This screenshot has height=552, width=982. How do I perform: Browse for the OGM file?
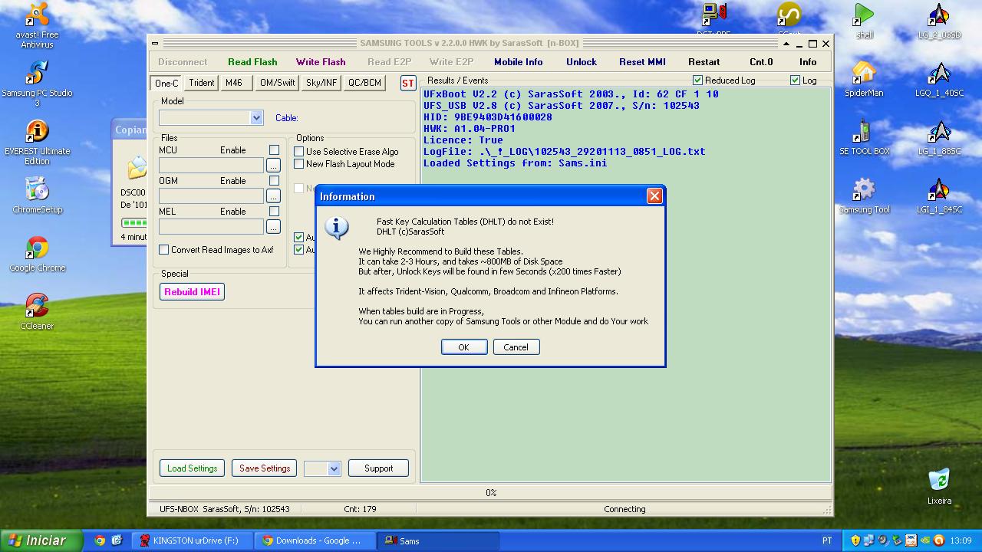[x=273, y=195]
